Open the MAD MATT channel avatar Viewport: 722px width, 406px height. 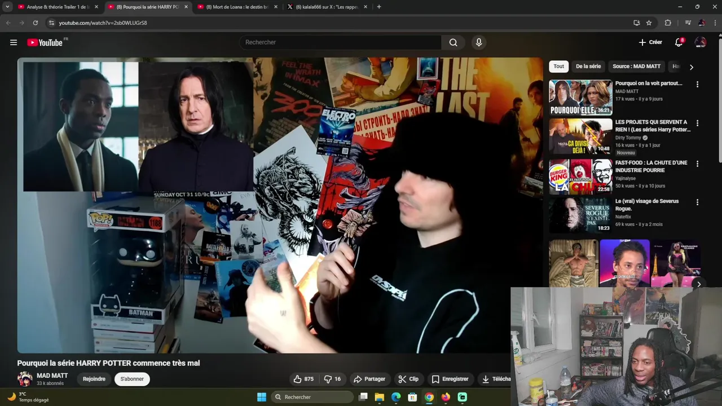click(x=24, y=379)
